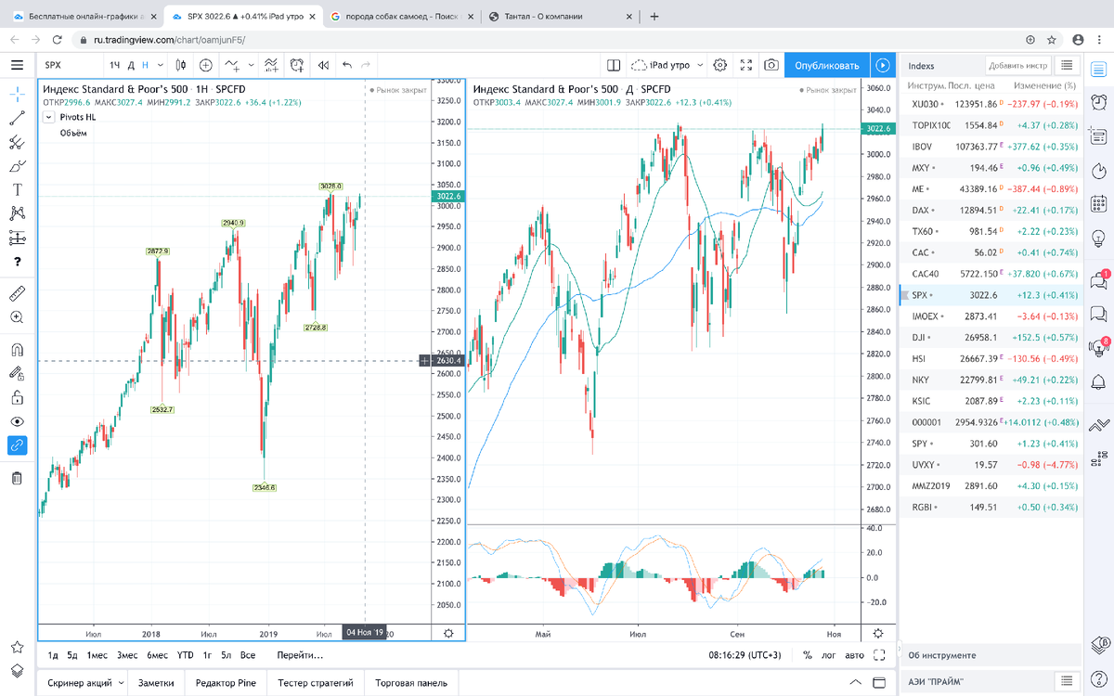The width and height of the screenshot is (1114, 696).
Task: Open the notification bell in right sidebar
Action: tap(1099, 381)
